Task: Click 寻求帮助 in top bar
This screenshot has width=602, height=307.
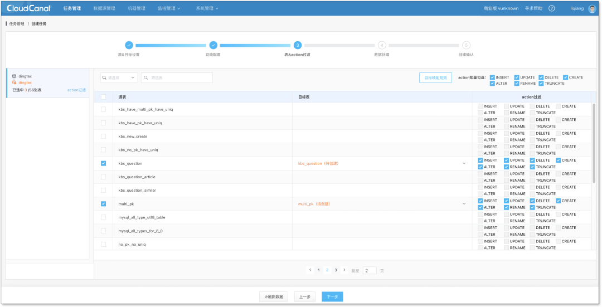Action: coord(533,8)
